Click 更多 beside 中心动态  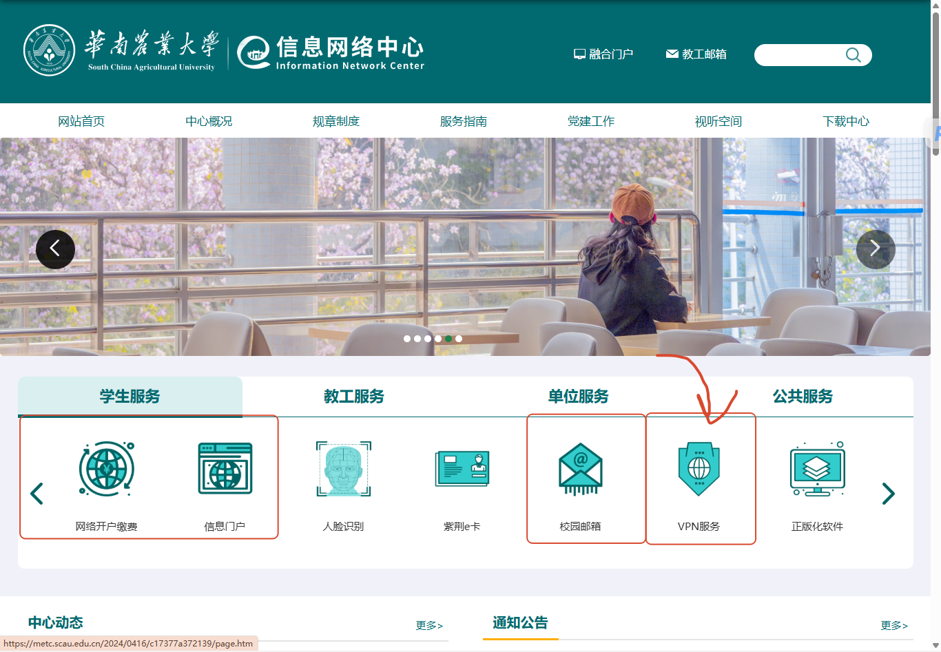tap(429, 625)
